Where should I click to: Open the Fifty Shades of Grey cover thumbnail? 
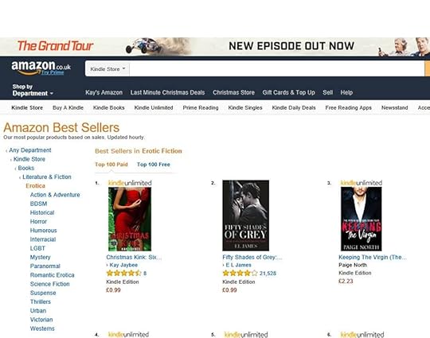245,216
